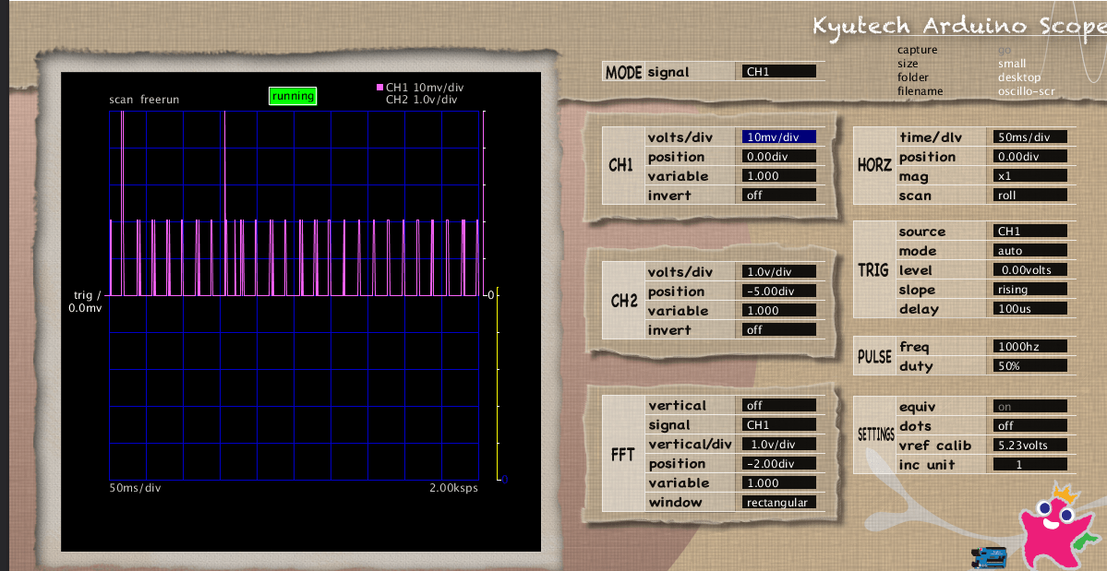
Task: Select the TRIG delay 100us field
Action: click(1030, 309)
